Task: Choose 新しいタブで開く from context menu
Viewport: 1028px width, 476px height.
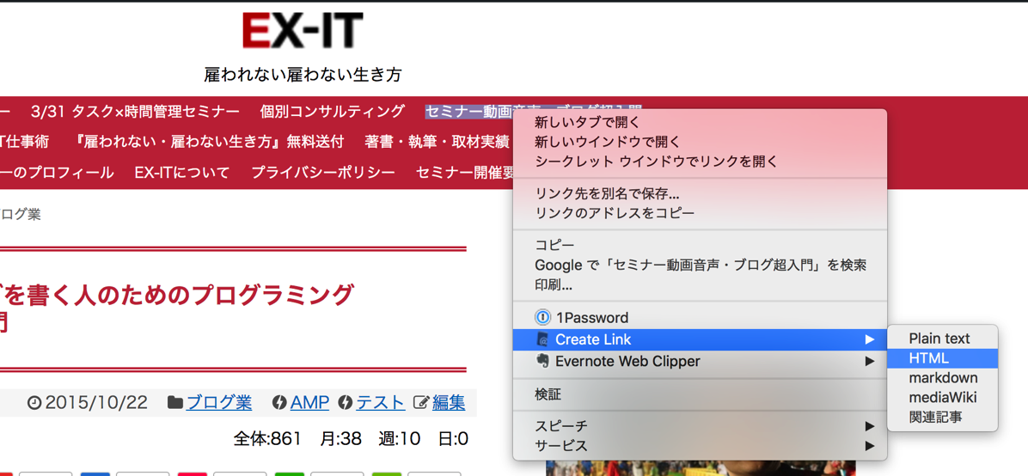Action: click(700, 122)
